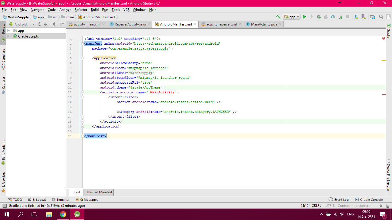392x220 pixels.
Task: Toggle the read-only lock icon
Action: pyautogui.click(x=381, y=206)
